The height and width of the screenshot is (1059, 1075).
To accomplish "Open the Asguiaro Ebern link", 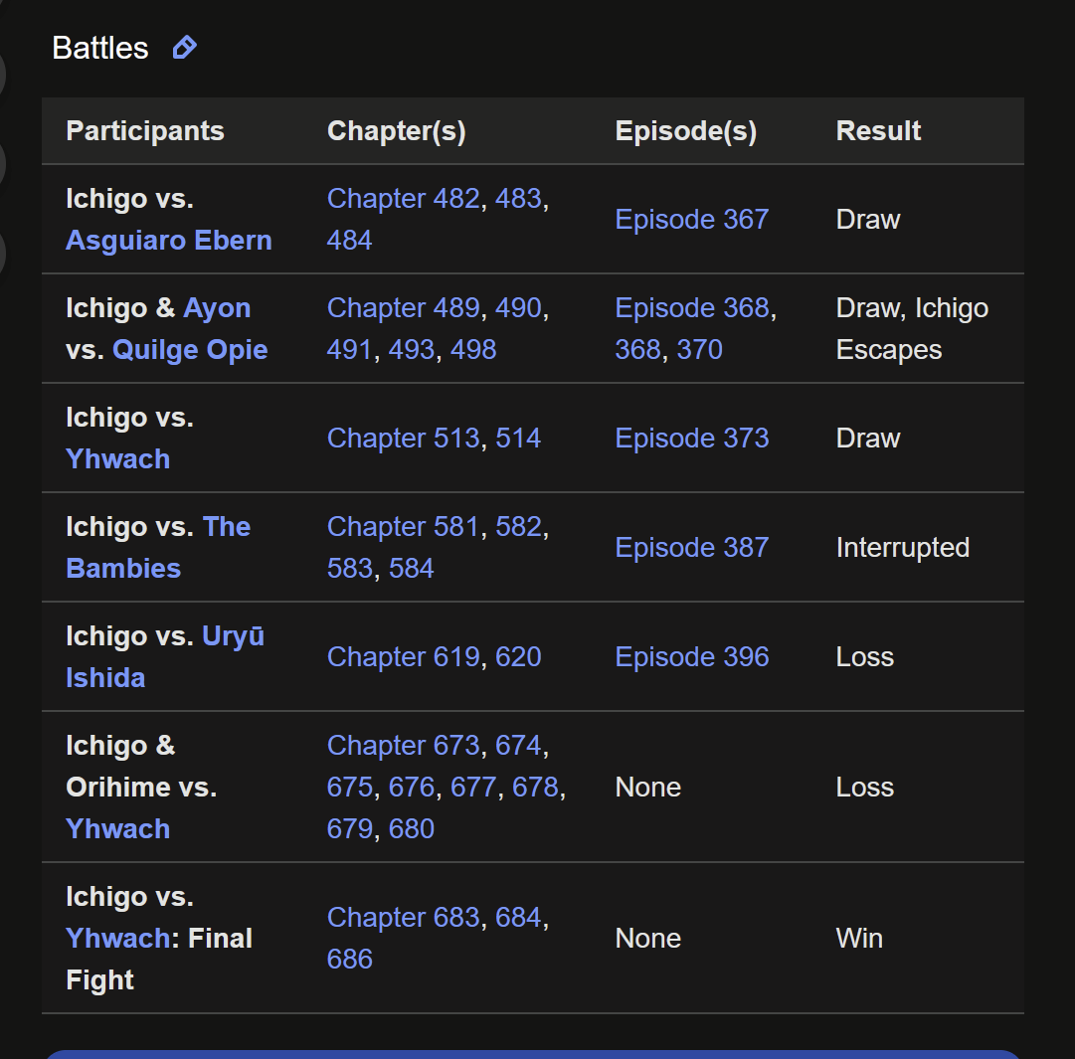I will (169, 241).
